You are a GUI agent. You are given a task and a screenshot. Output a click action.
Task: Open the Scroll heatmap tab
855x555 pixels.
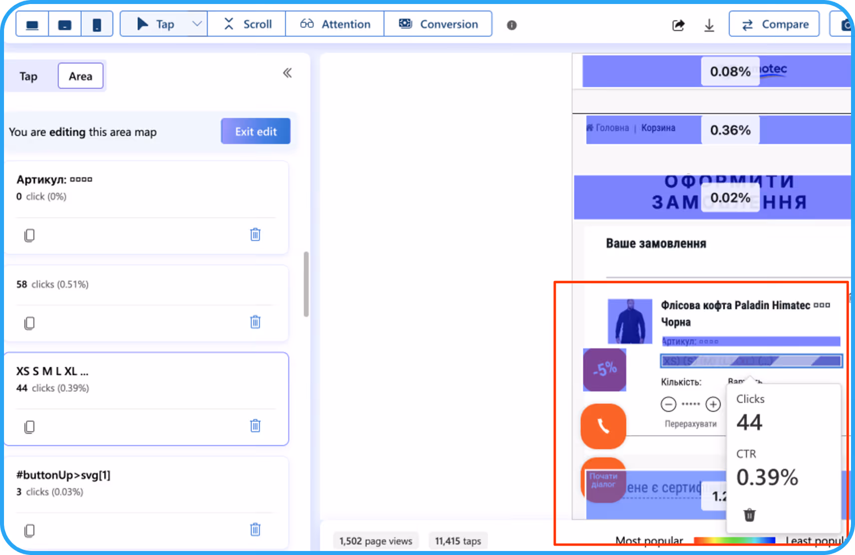(247, 24)
